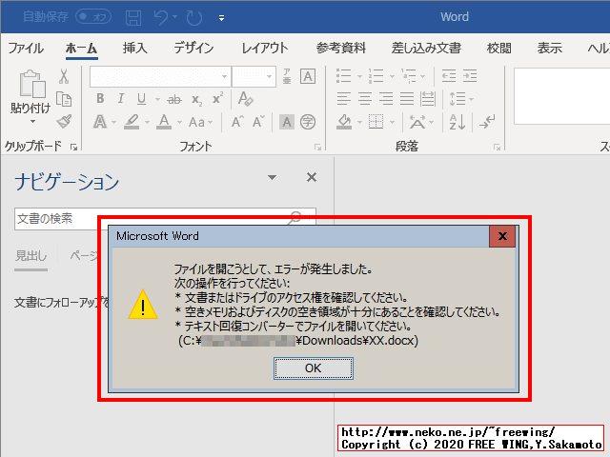The height and width of the screenshot is (457, 610).
Task: Switch to 差し込み文書 tab
Action: (x=426, y=49)
